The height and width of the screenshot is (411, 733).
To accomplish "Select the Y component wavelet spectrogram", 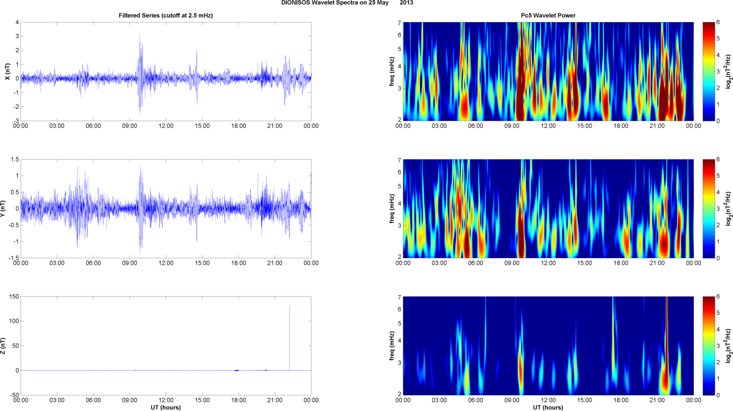I will (x=548, y=208).
